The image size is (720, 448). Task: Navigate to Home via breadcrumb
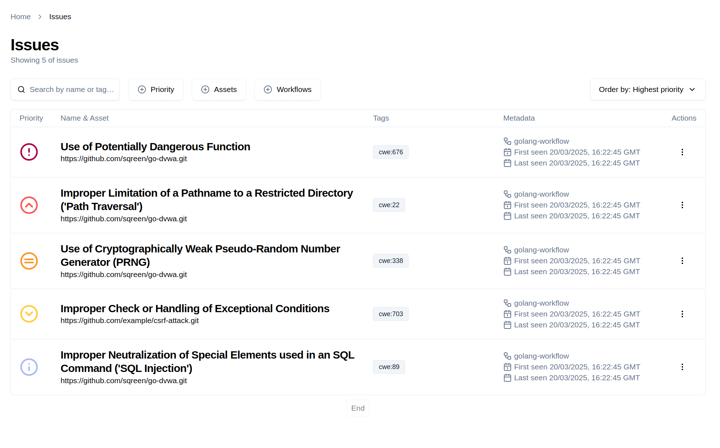[21, 17]
